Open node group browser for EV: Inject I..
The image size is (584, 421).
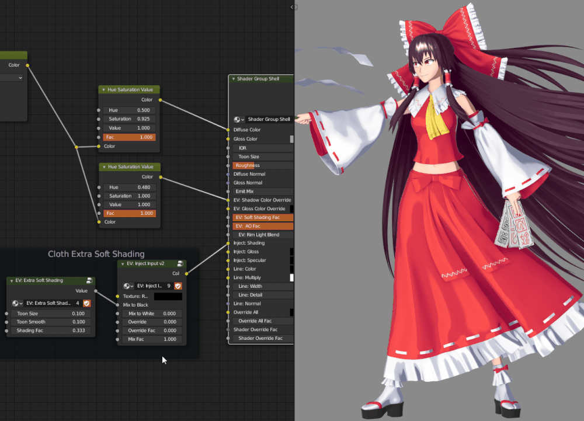(x=128, y=286)
